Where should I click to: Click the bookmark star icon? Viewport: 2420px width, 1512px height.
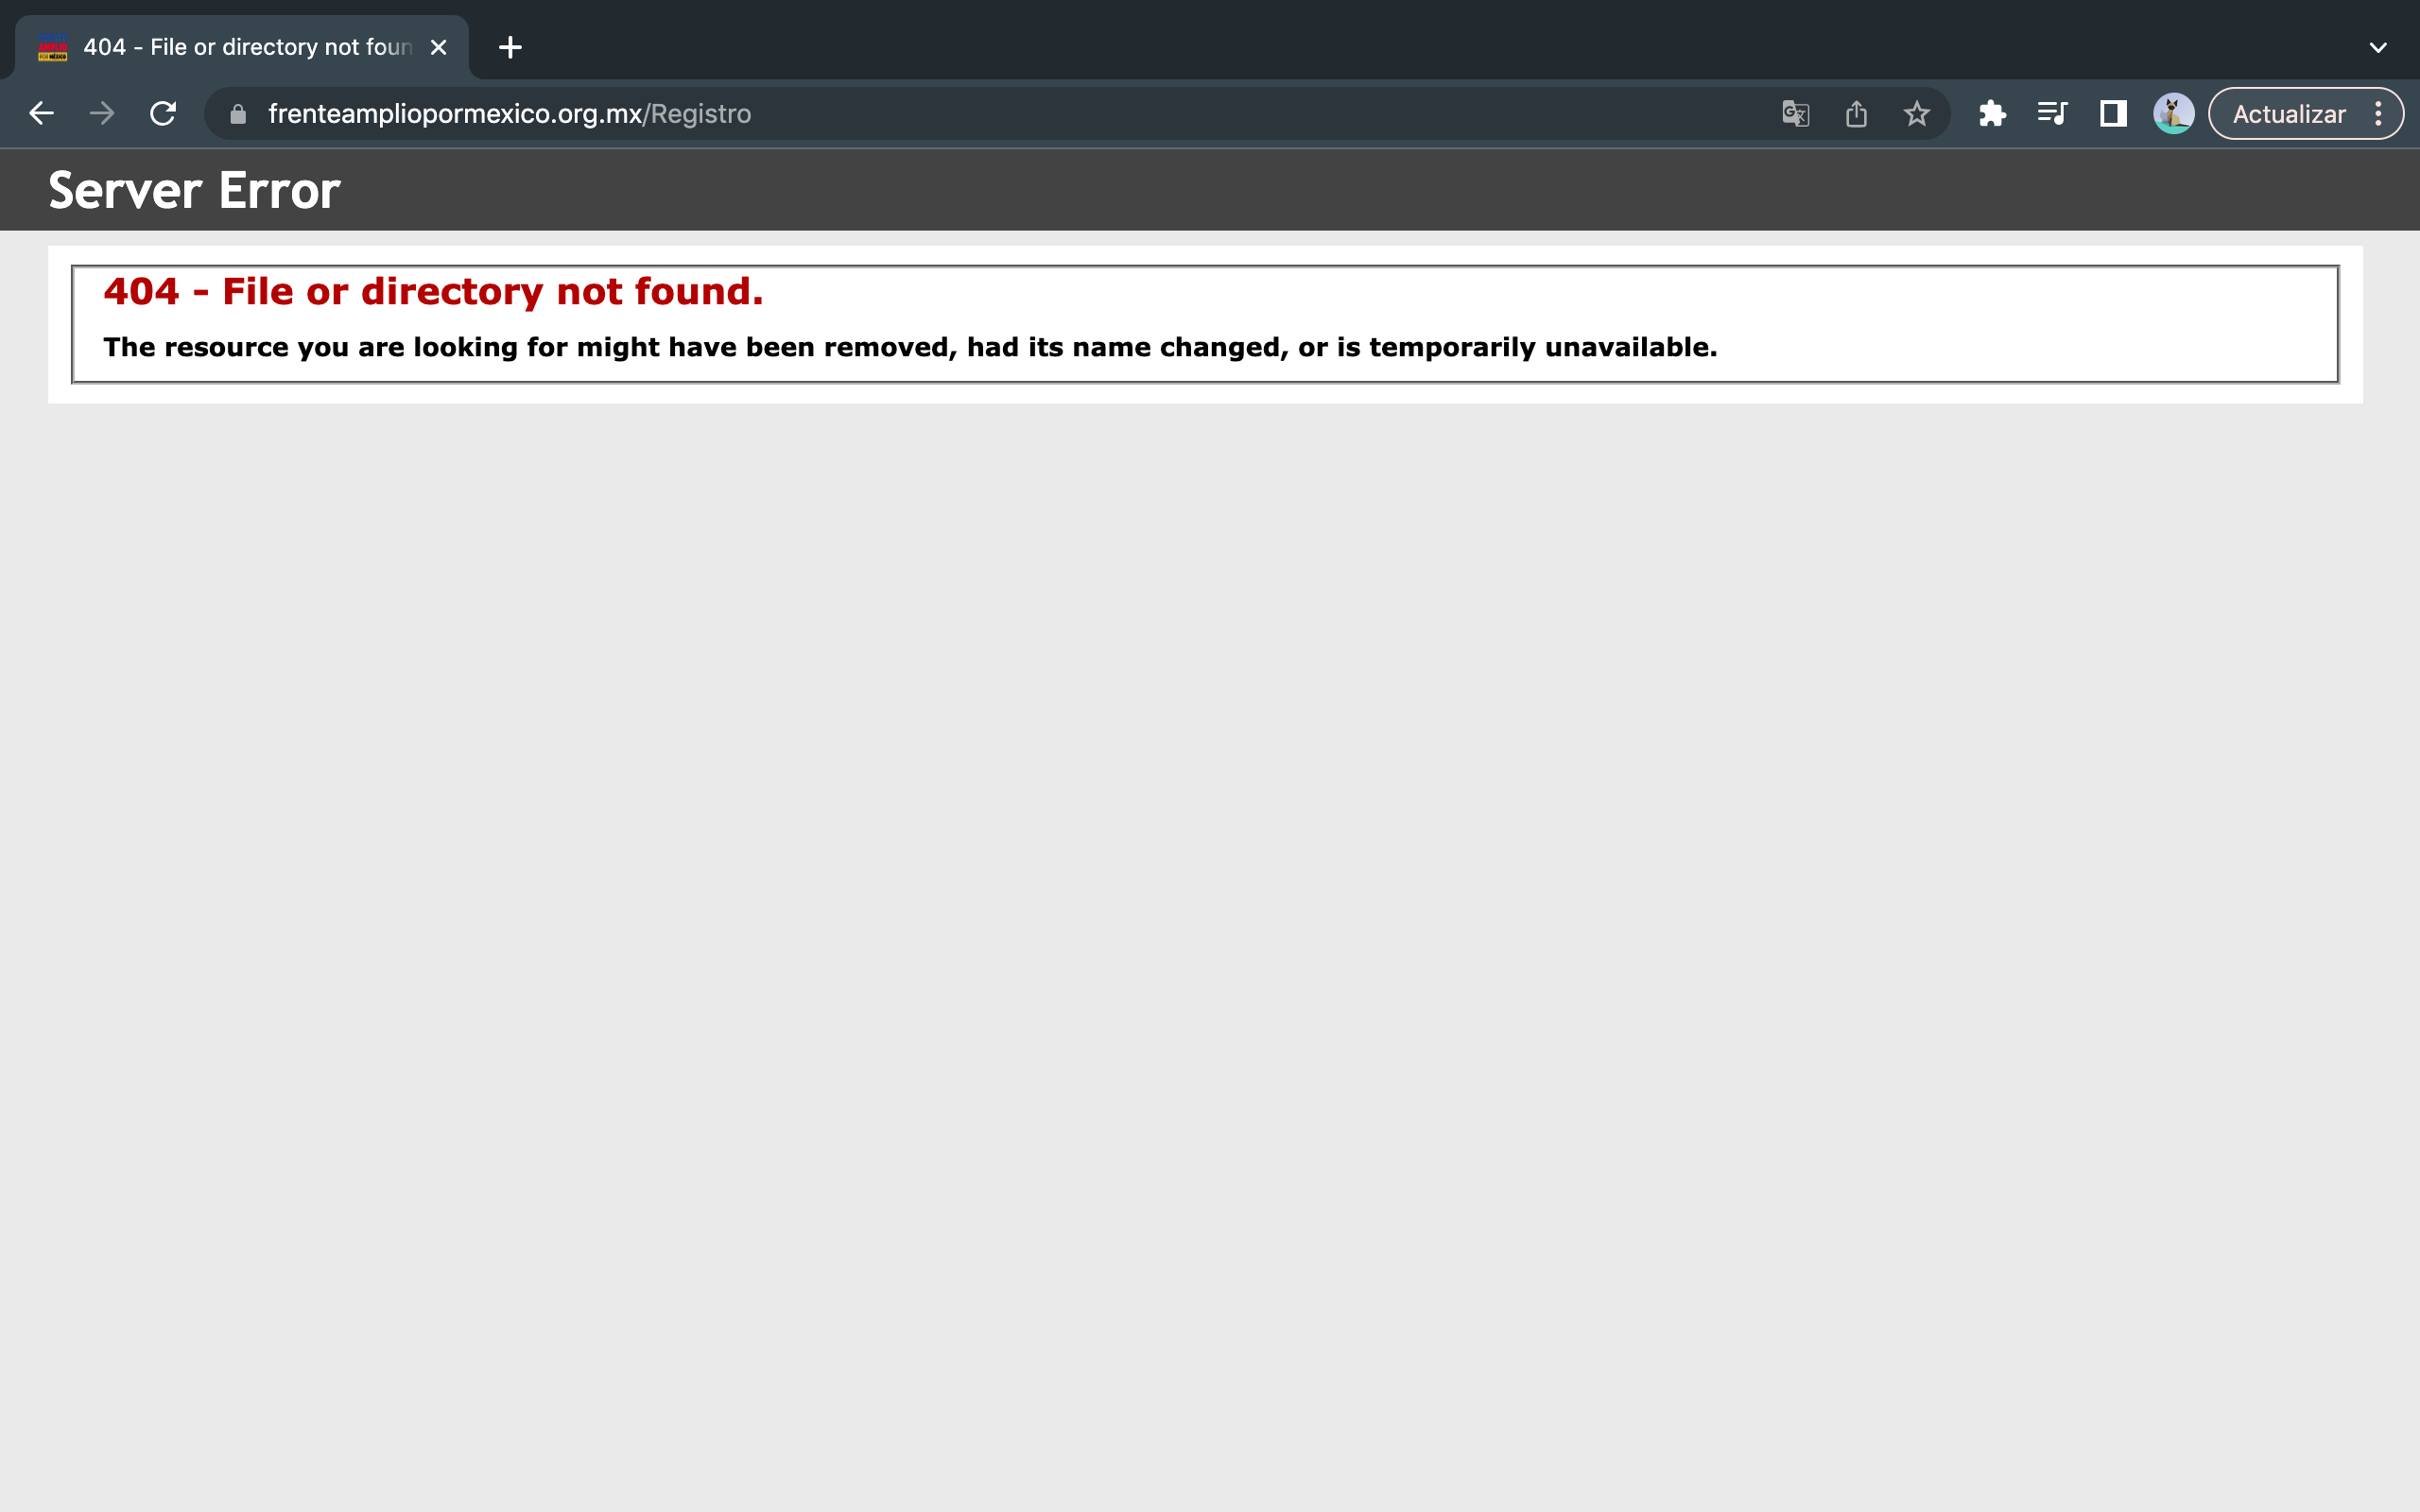[x=1916, y=113]
